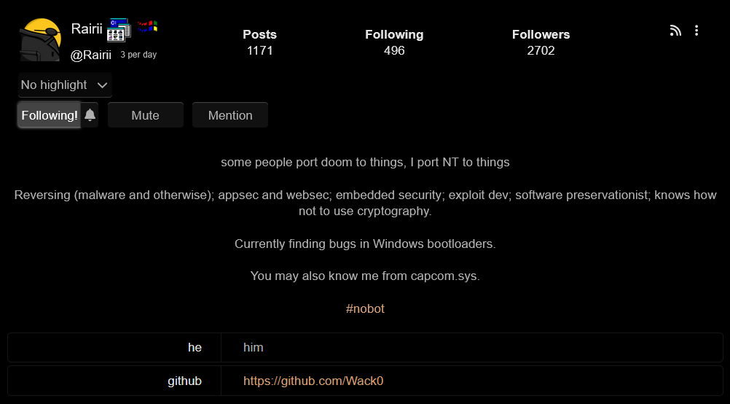Follow the #nobot hashtag link
730x404 pixels.
pos(365,308)
